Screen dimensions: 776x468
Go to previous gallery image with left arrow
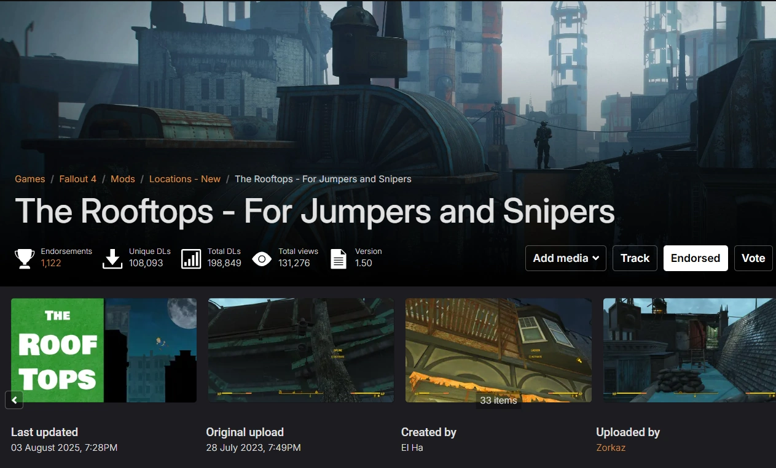pos(14,400)
